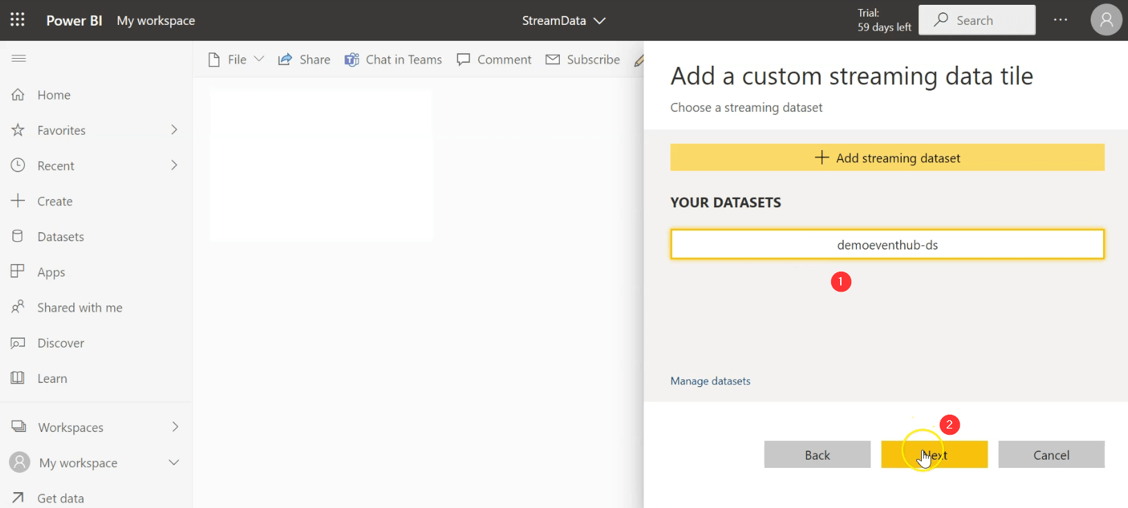Click the Subscribe envelope icon
The image size is (1128, 508).
[552, 59]
